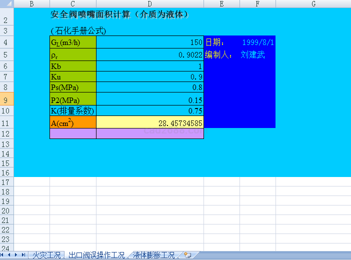
Task: Select the result cell 28.45734585
Action: coord(149,122)
